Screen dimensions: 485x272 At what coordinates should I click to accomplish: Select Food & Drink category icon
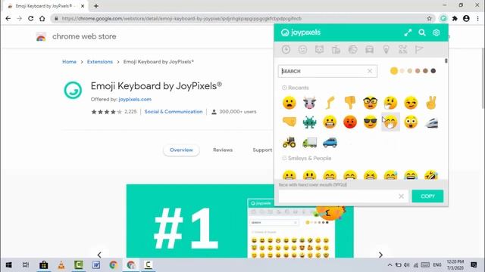tap(336, 49)
